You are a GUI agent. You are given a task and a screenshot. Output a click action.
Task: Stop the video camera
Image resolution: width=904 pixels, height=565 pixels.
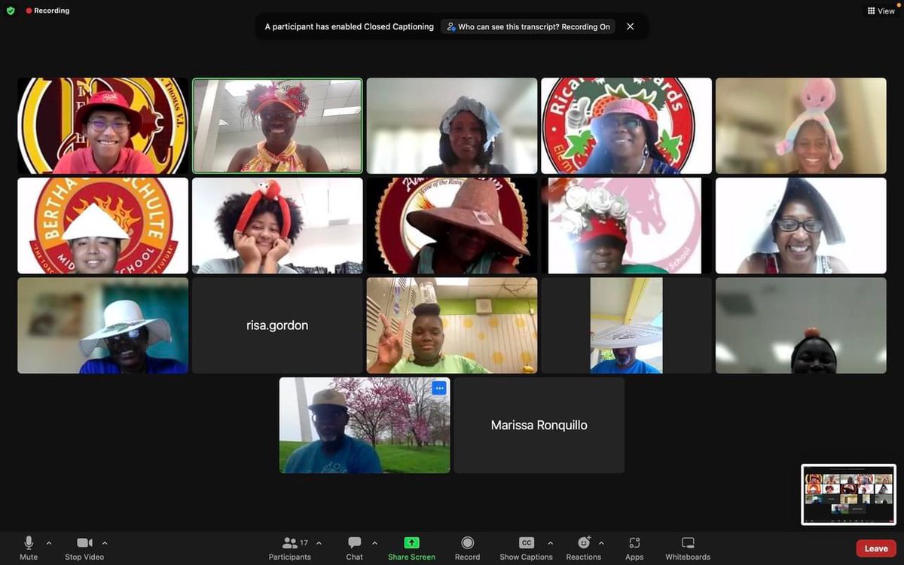tap(84, 548)
